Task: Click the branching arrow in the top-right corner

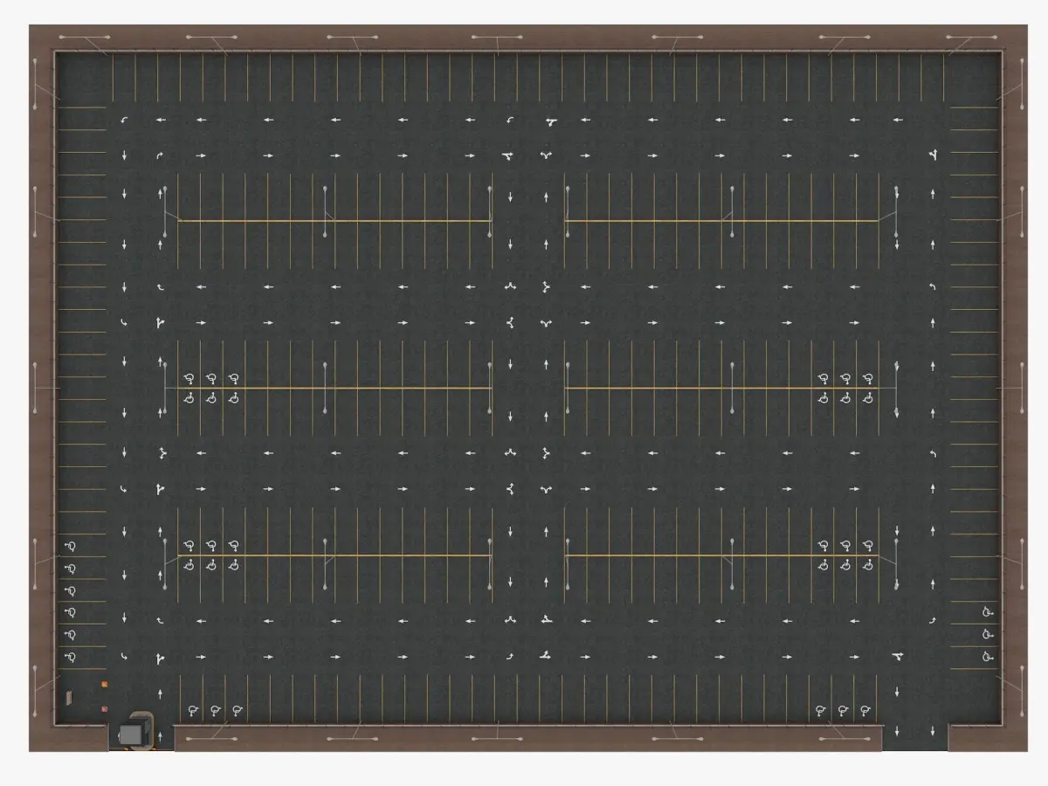Action: tap(934, 155)
